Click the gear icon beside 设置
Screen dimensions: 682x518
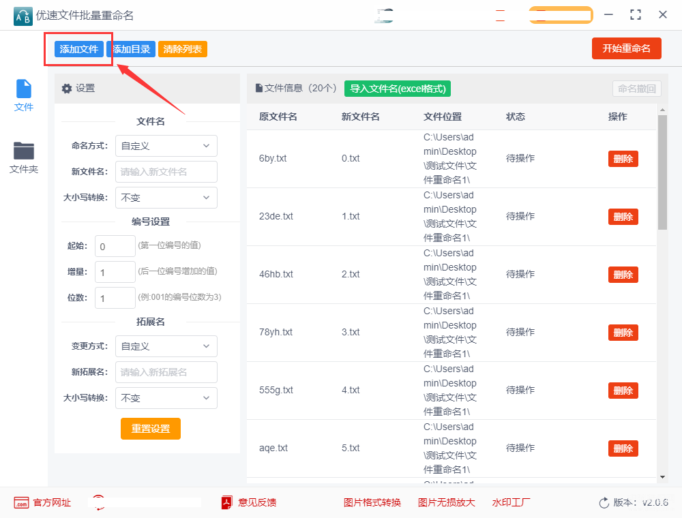[67, 89]
